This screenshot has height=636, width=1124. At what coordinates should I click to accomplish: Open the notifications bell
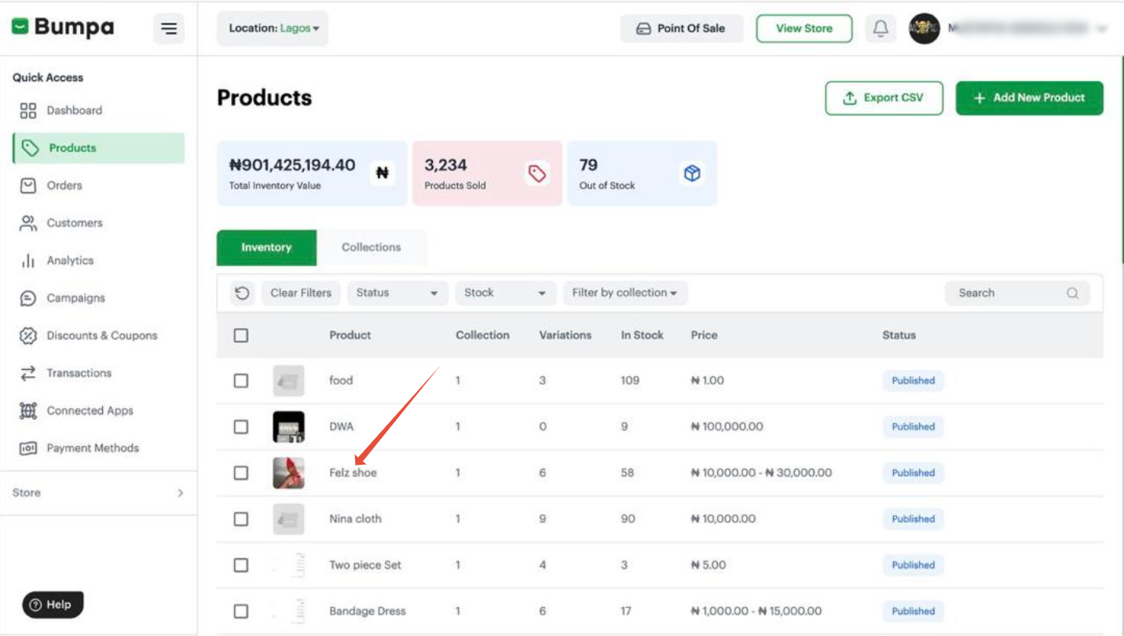(881, 29)
